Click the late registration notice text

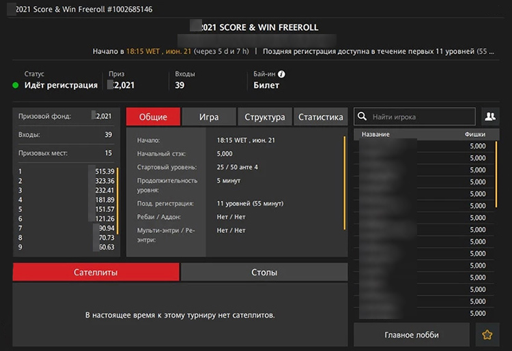[x=378, y=52]
